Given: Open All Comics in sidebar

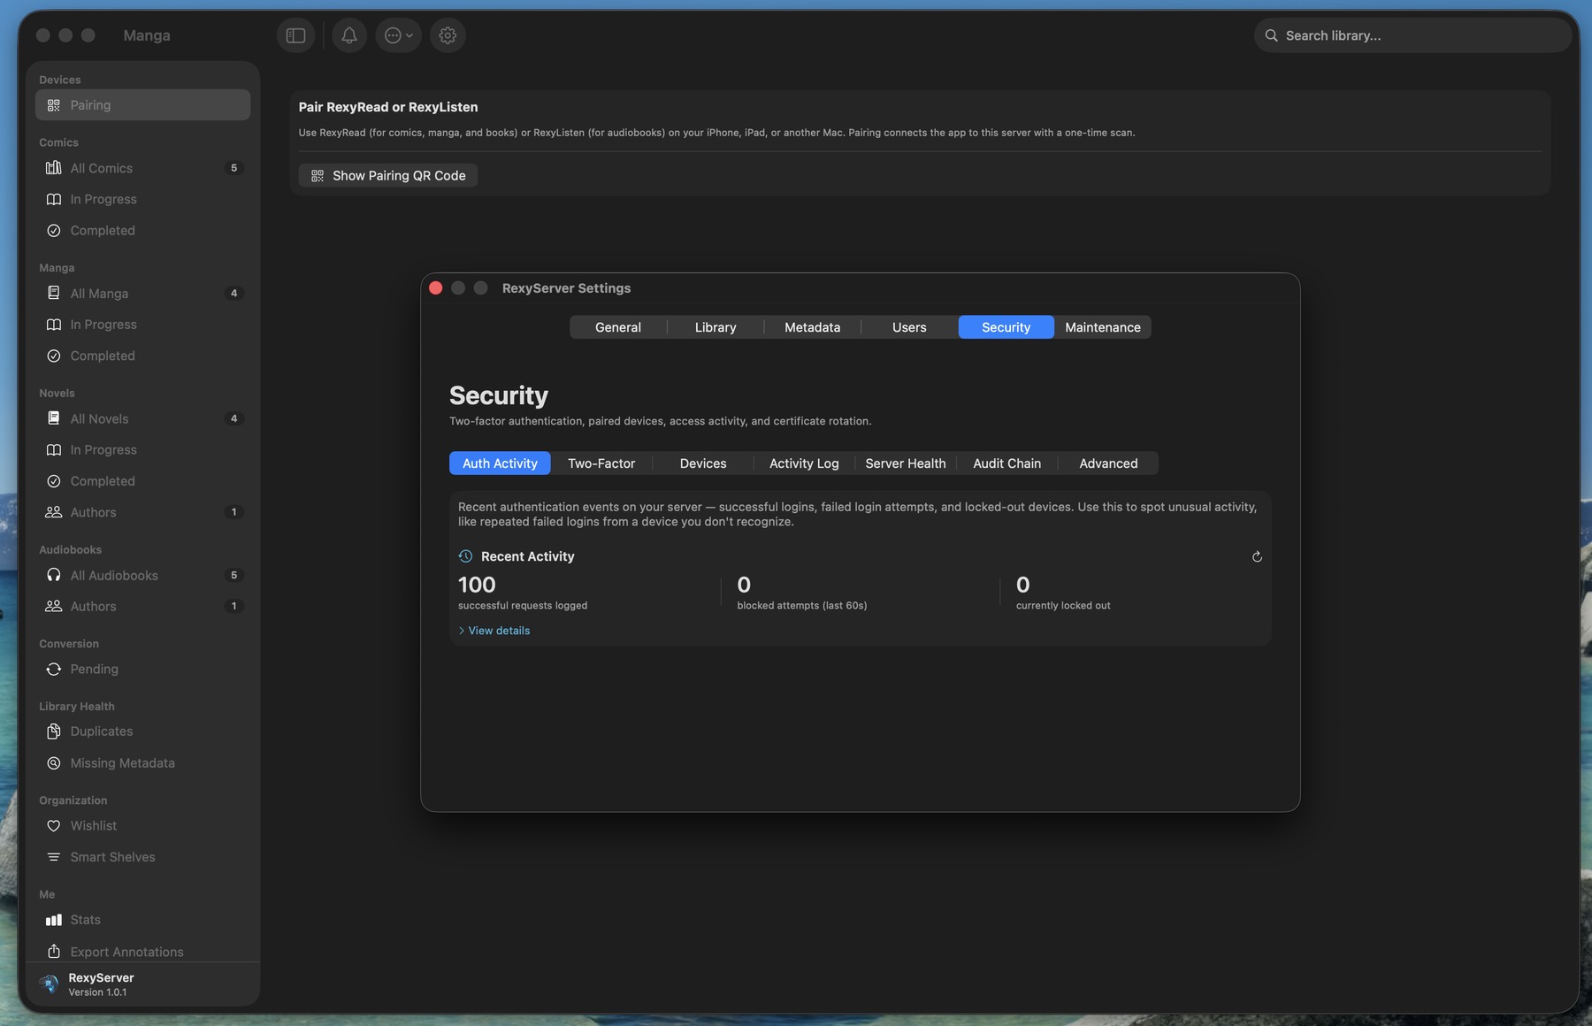Looking at the screenshot, I should click(142, 168).
